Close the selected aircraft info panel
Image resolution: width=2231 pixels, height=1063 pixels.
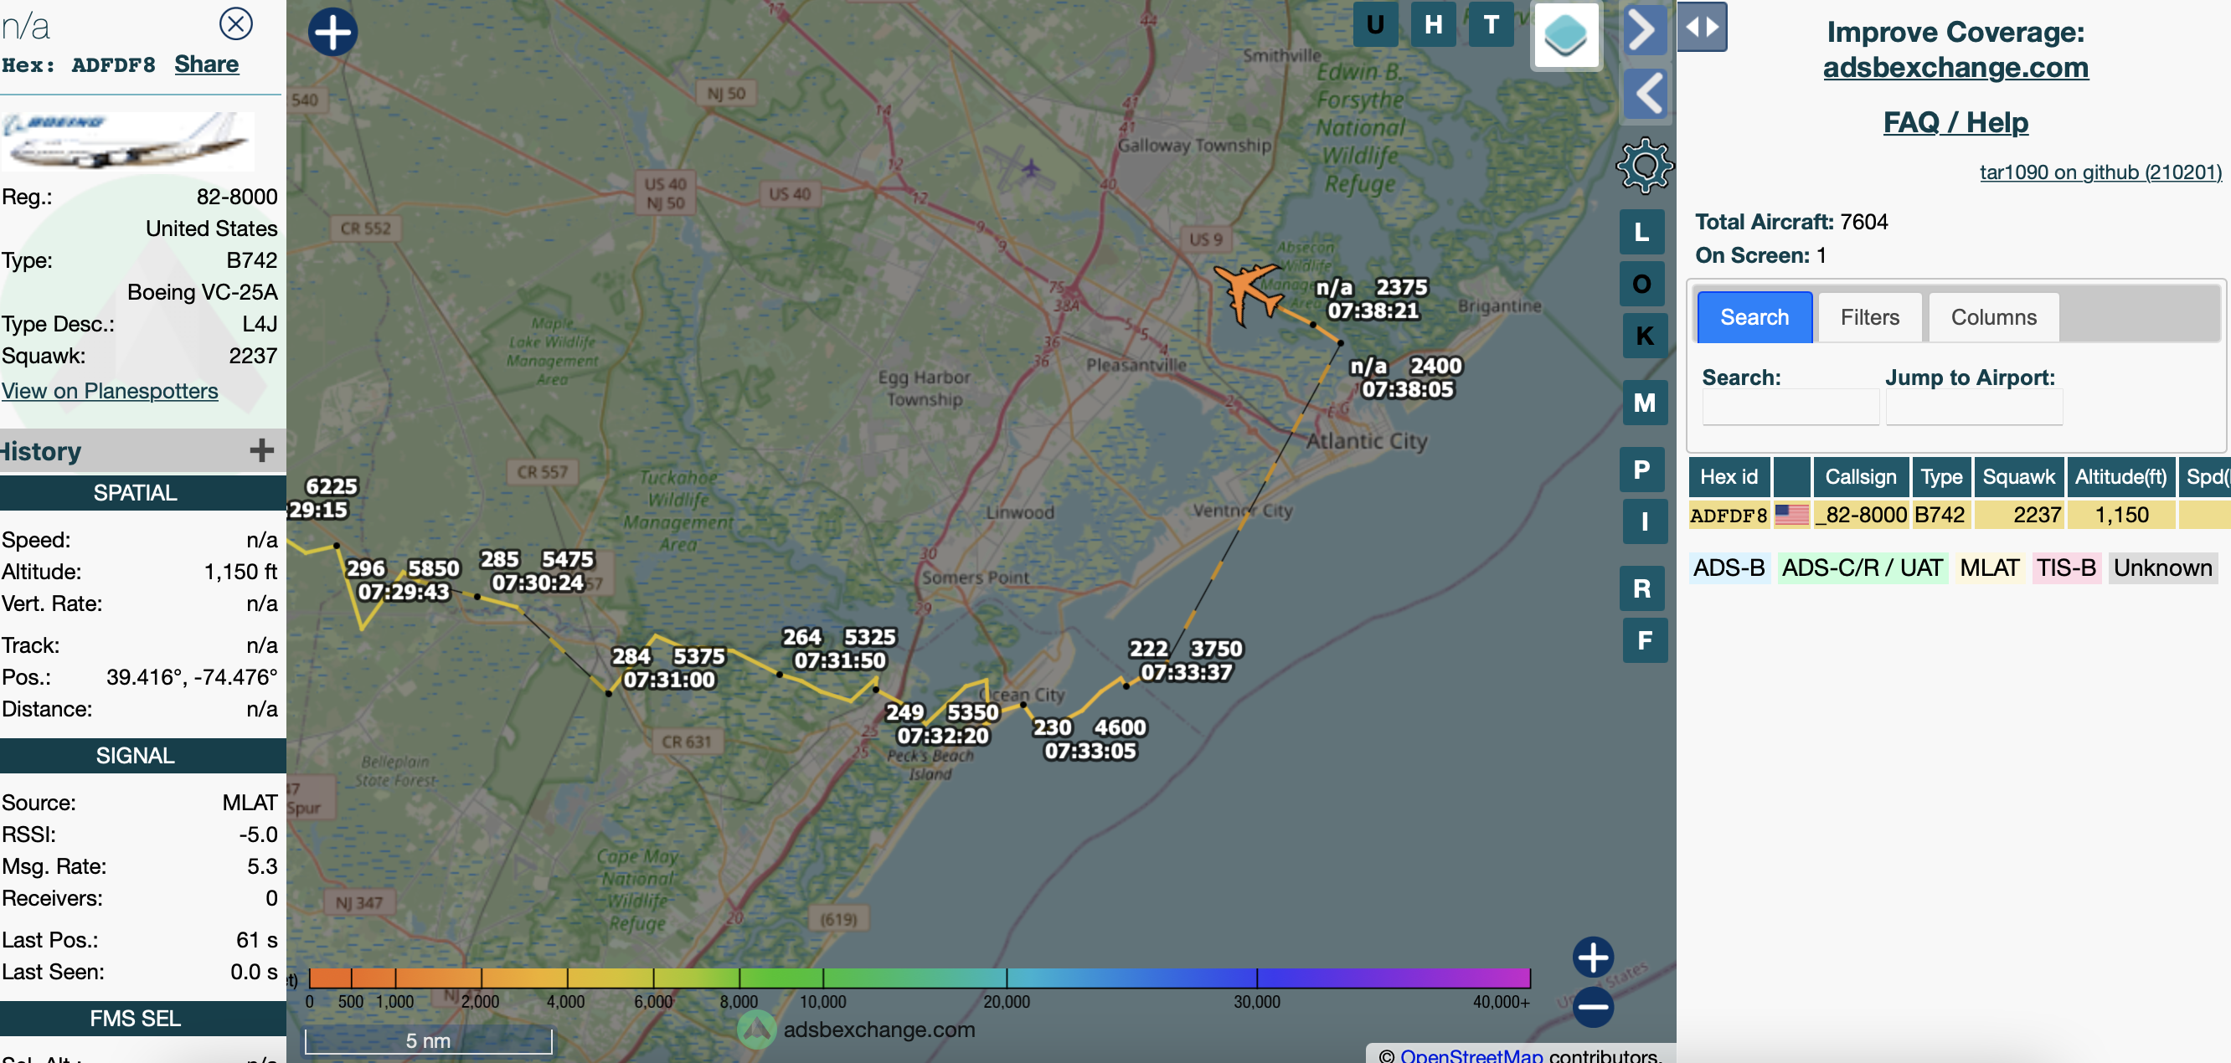coord(235,23)
